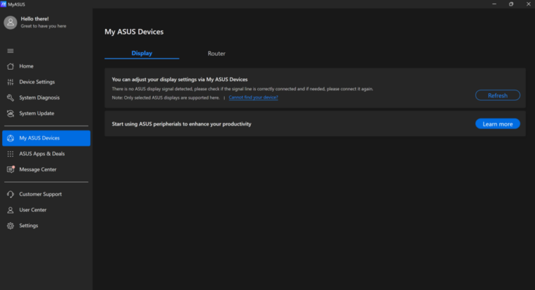The height and width of the screenshot is (290, 535).
Task: Click 'Start using ASUS peripherials' text
Action: [181, 124]
